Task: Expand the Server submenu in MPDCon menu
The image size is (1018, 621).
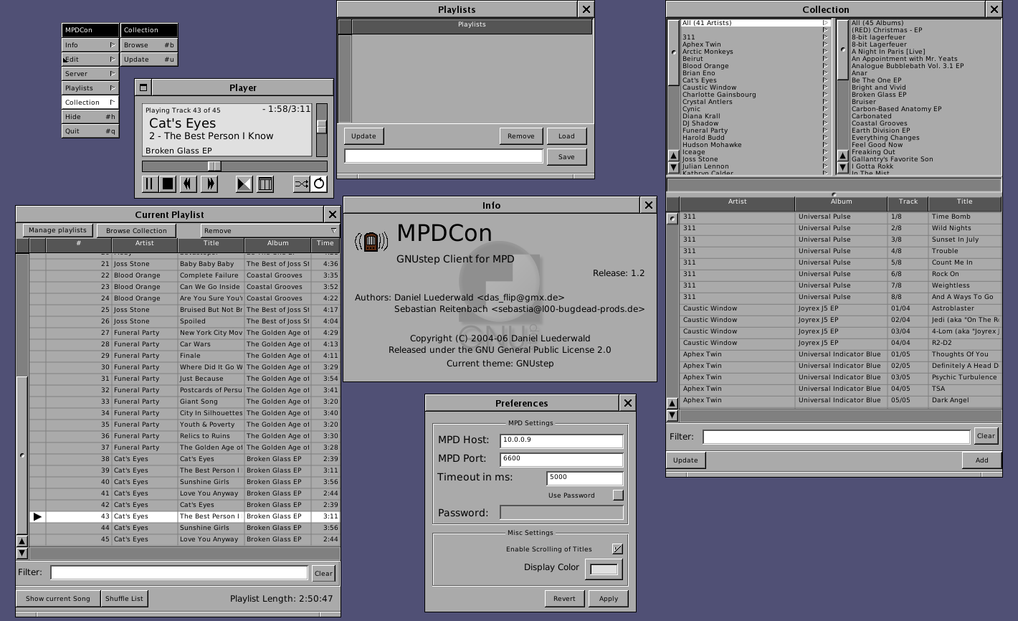Action: point(90,73)
